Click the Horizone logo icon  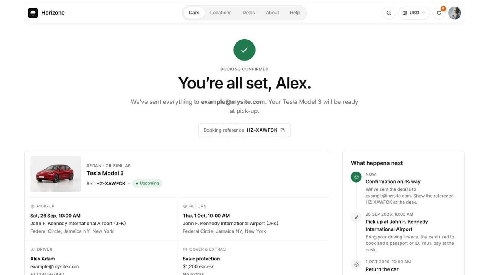(33, 13)
